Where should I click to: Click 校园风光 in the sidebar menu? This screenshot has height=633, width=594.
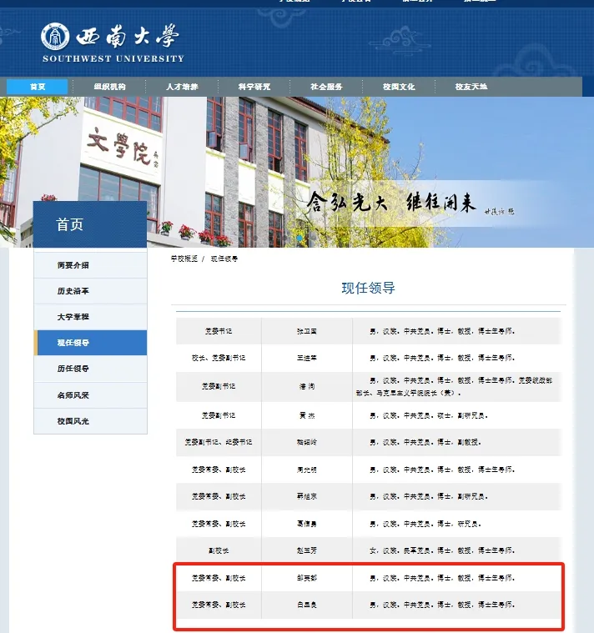point(73,421)
